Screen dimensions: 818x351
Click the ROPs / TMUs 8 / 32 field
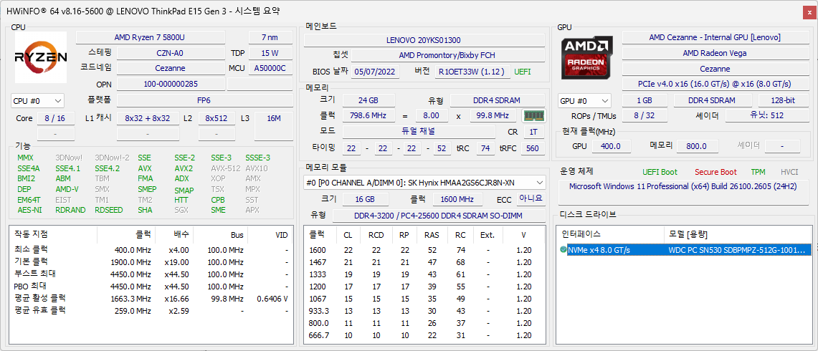(644, 116)
